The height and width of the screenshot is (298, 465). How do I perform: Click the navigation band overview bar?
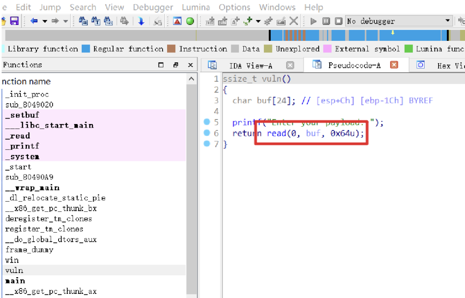(x=136, y=35)
